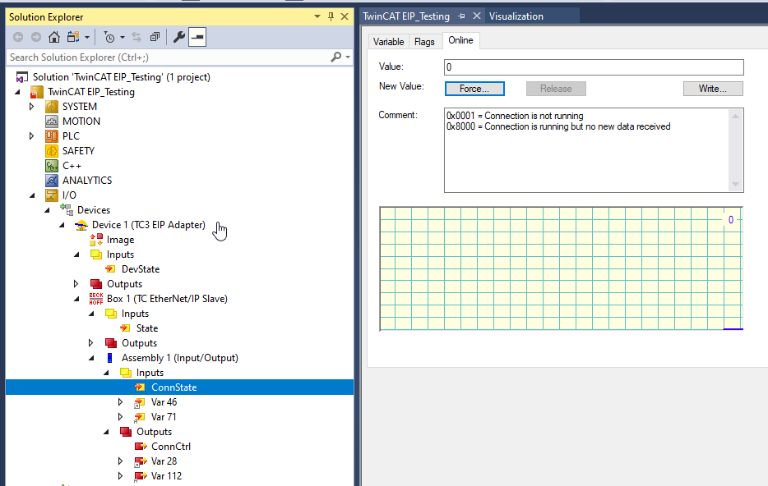Pin the Solution Explorer panel
The width and height of the screenshot is (768, 486).
pos(331,16)
